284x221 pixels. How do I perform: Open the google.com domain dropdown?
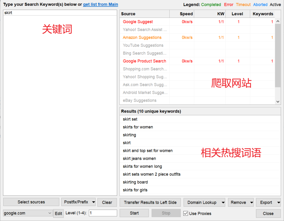[50, 213]
